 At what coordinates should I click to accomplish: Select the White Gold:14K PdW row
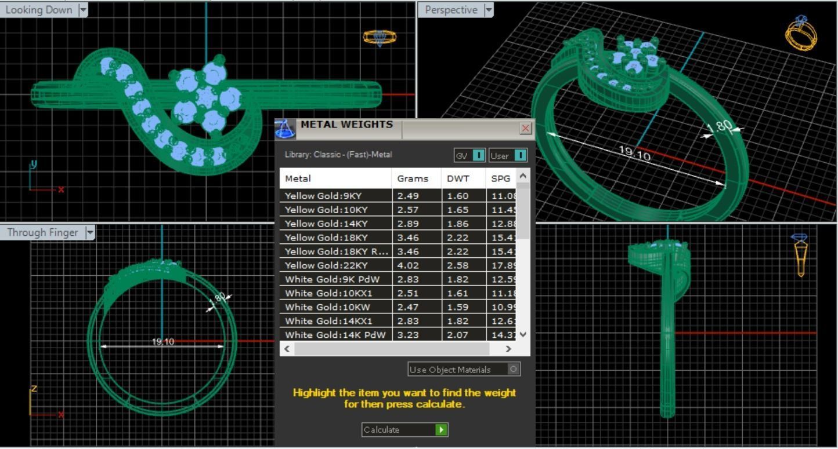(398, 335)
